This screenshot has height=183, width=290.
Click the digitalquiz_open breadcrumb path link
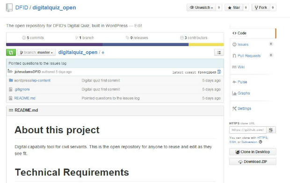click(x=78, y=53)
